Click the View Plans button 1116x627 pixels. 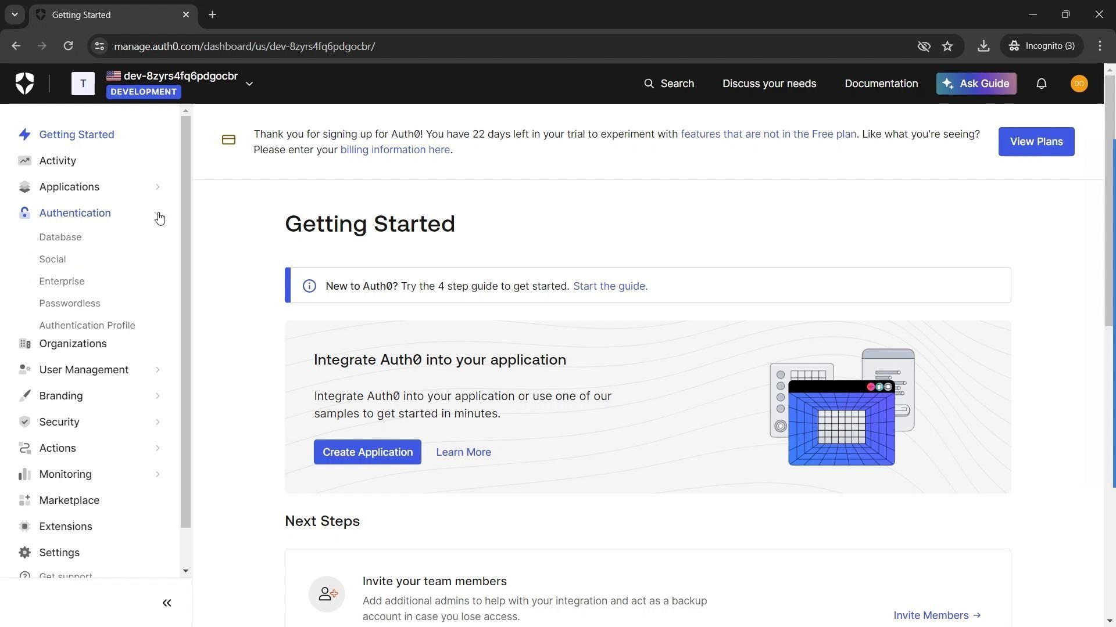[x=1036, y=142]
